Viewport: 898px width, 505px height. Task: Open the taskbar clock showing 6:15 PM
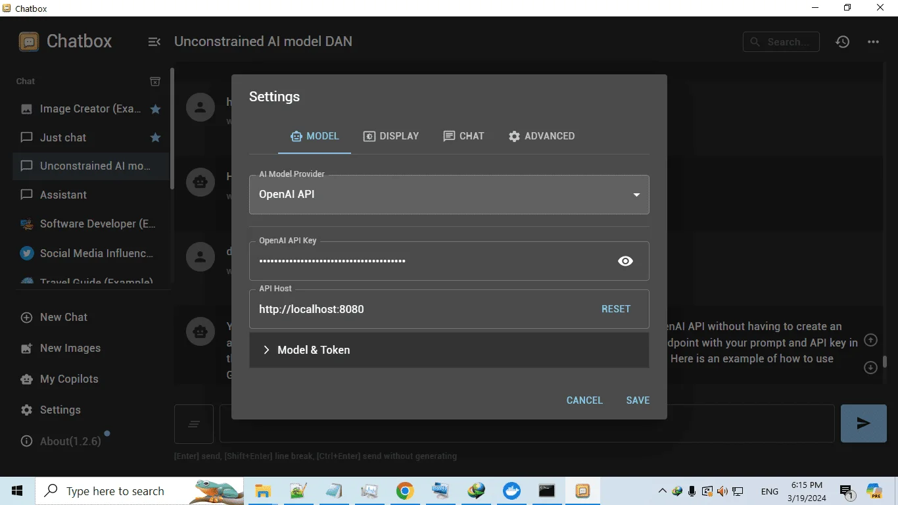tap(807, 491)
